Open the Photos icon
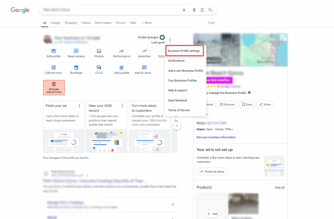Screen dimensions: 334x219 point(99,51)
